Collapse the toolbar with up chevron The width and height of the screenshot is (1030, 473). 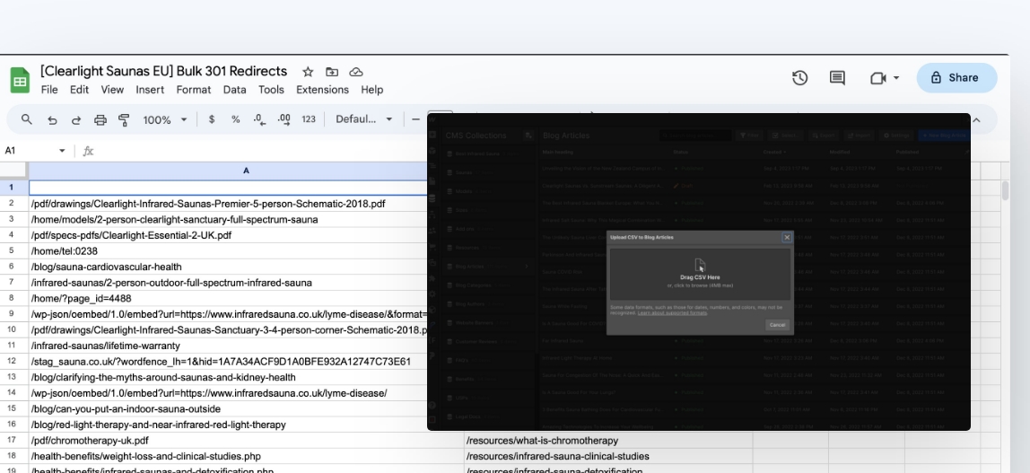click(x=976, y=119)
